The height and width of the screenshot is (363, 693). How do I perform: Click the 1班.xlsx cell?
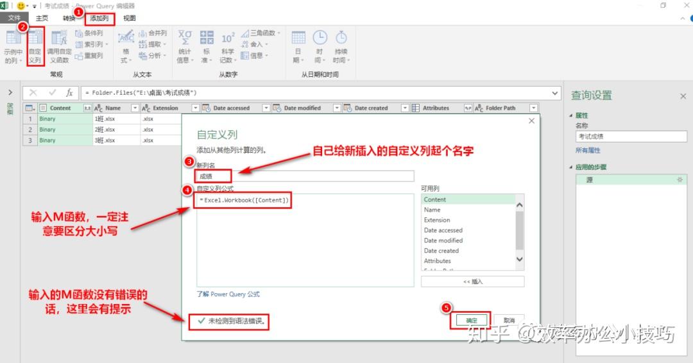(x=117, y=119)
